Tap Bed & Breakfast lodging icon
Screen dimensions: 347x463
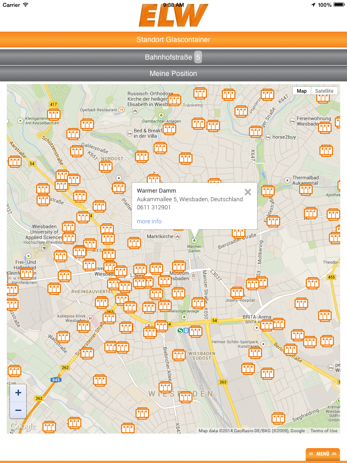(130, 133)
